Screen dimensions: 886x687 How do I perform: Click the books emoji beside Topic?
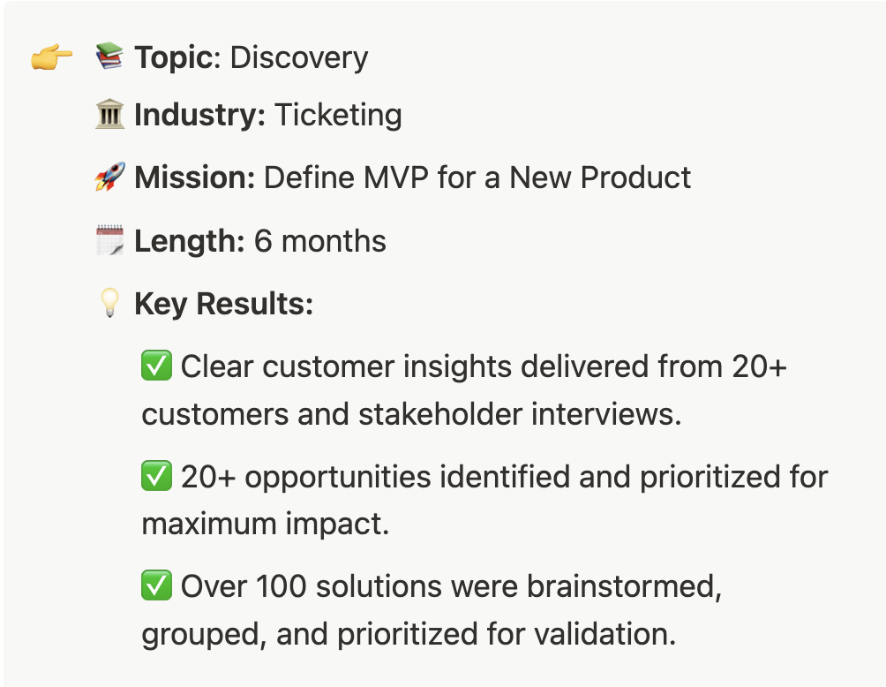(x=109, y=56)
